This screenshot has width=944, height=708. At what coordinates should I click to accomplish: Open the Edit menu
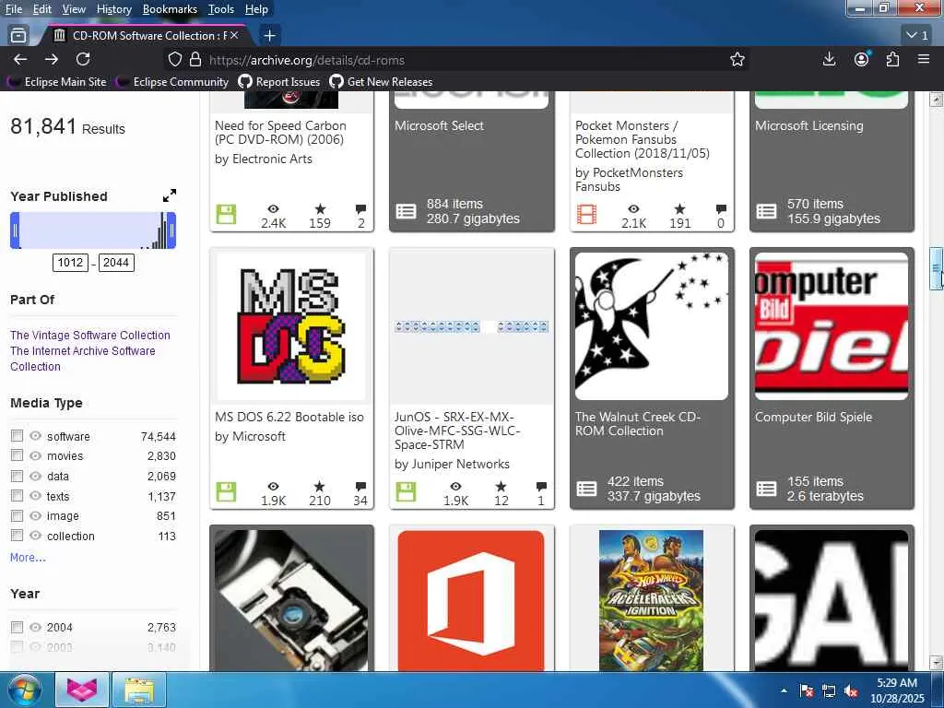point(41,9)
